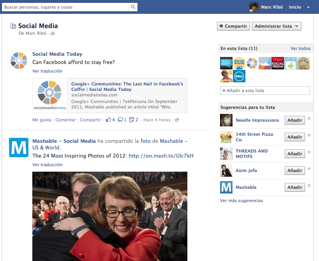Open 14th Street Pizza Co. thumbnail

[x=226, y=137]
